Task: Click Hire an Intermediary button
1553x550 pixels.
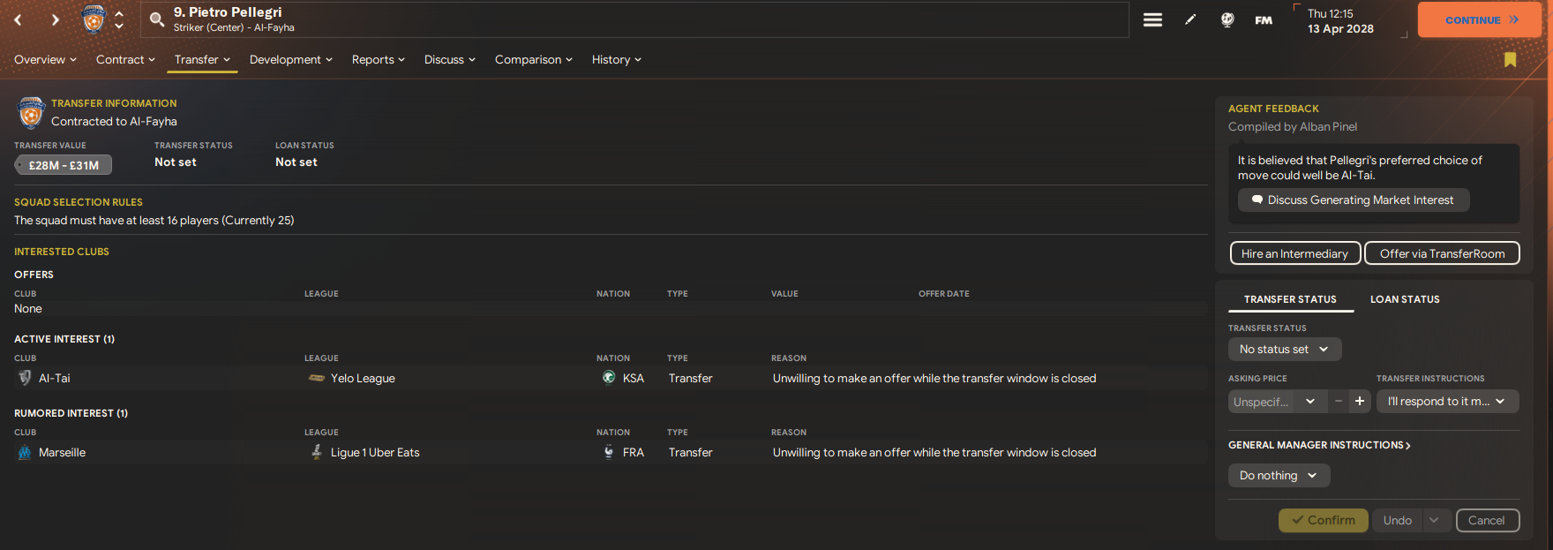Action: pyautogui.click(x=1295, y=253)
